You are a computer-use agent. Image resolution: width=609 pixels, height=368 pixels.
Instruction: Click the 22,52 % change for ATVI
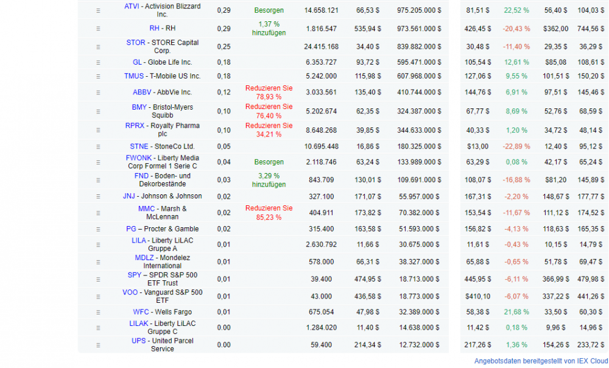click(x=516, y=10)
